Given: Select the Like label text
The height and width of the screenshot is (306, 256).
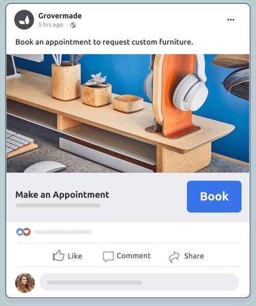Looking at the screenshot, I should click(75, 256).
